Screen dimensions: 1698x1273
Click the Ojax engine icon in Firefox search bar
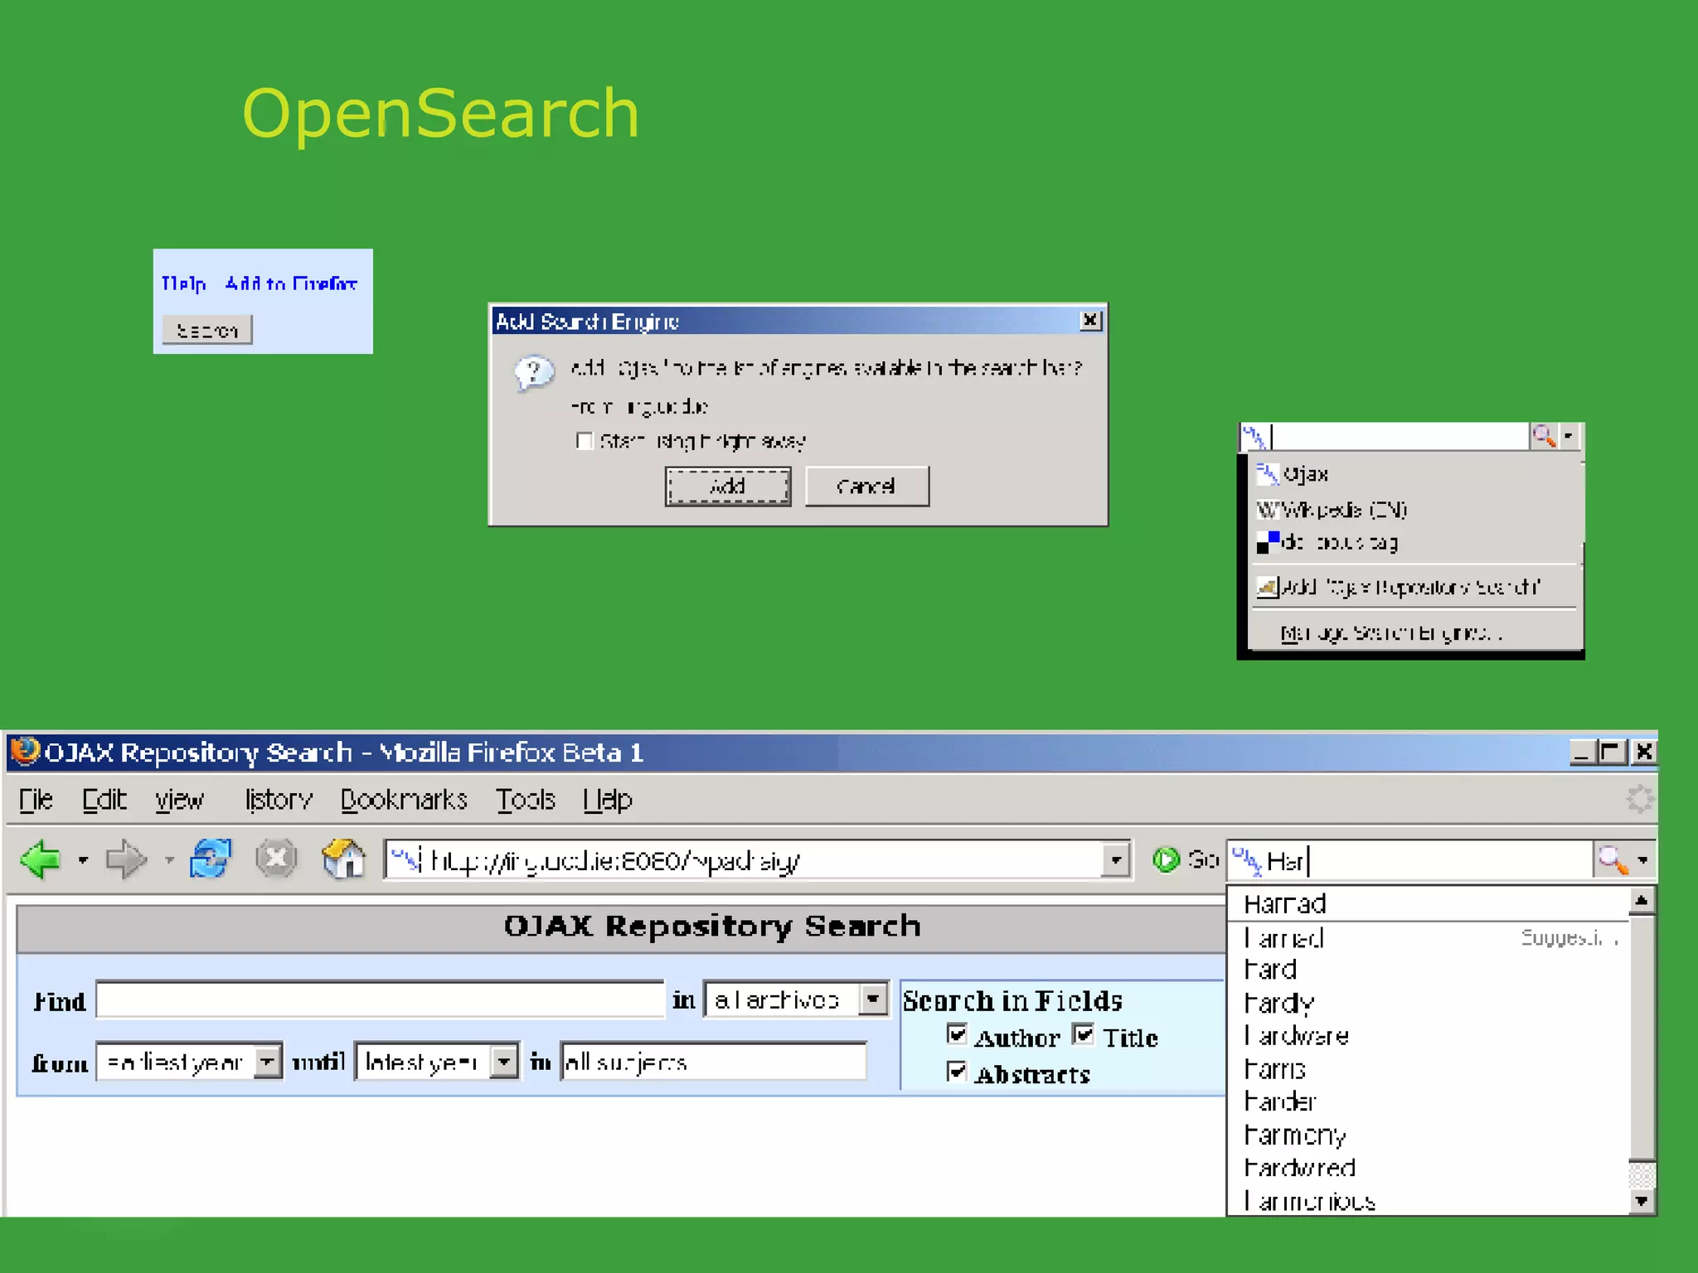point(1247,861)
